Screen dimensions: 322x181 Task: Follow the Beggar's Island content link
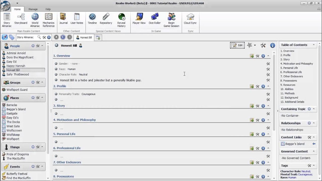click(x=295, y=144)
